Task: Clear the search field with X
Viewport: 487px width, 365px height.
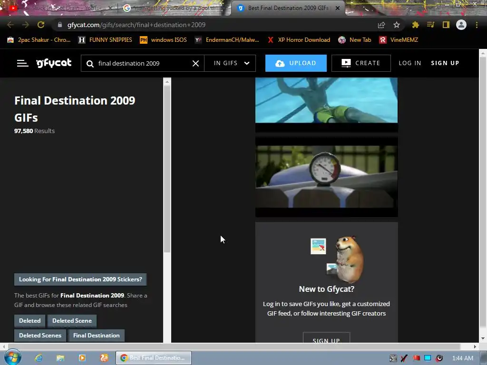Action: coord(195,63)
